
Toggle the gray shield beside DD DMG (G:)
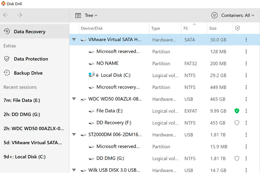(237, 158)
